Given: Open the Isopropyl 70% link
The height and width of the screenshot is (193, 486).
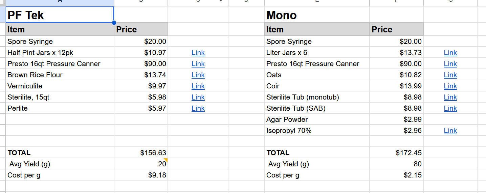Looking at the screenshot, I should 450,131.
